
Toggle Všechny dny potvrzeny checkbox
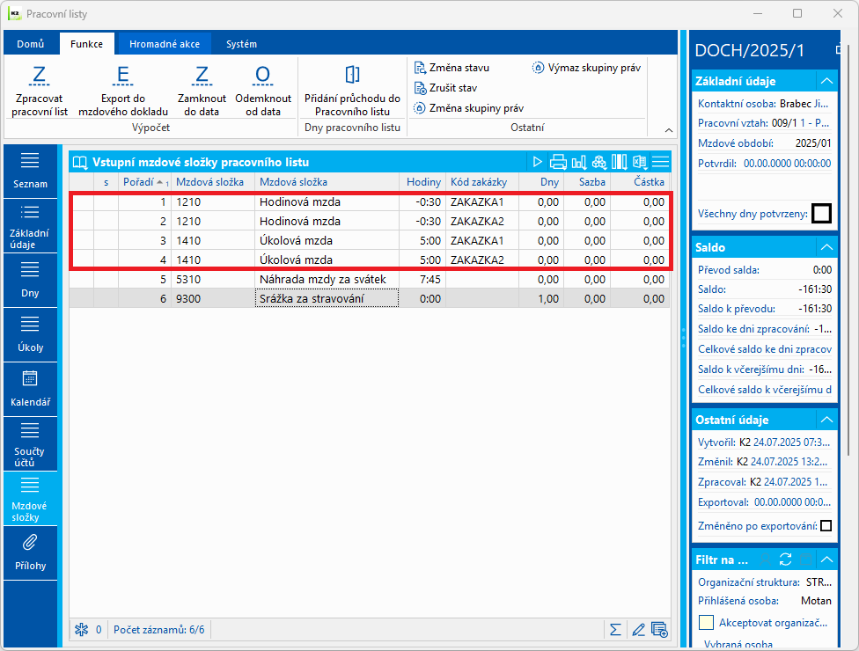point(821,214)
